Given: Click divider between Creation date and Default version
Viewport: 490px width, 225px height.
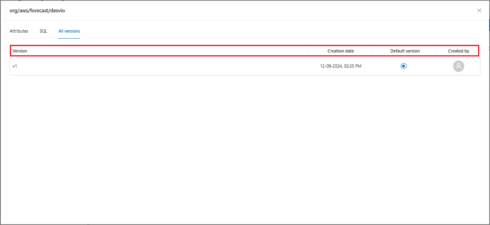Looking at the screenshot, I should tap(372, 51).
